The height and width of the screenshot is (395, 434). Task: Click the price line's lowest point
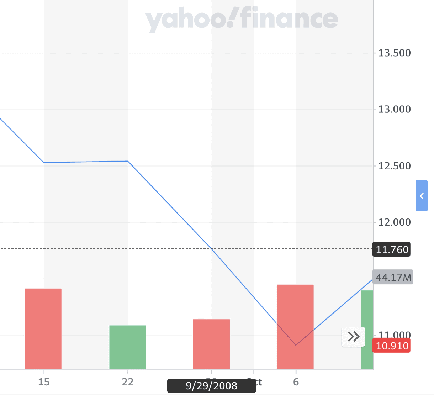pyautogui.click(x=296, y=345)
